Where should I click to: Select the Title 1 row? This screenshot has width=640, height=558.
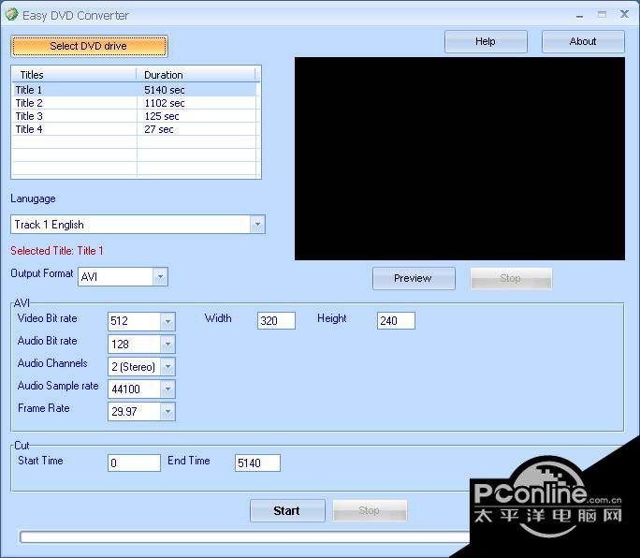tap(136, 90)
